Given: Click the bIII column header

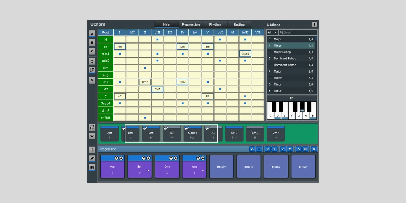Looking at the screenshot, I should pos(157,32).
